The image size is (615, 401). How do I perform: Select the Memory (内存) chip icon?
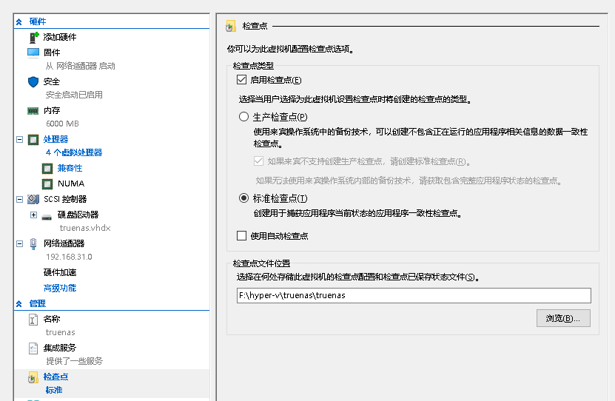click(x=33, y=110)
